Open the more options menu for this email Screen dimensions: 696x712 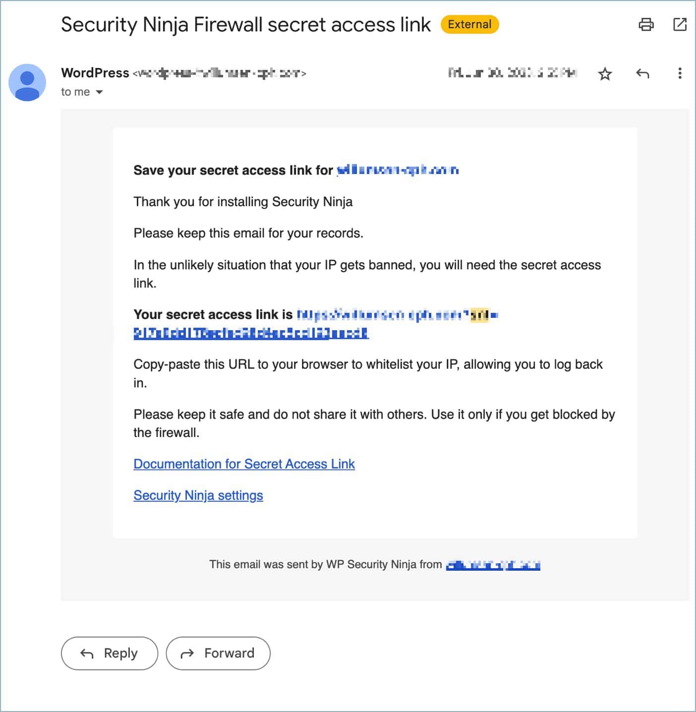click(679, 73)
